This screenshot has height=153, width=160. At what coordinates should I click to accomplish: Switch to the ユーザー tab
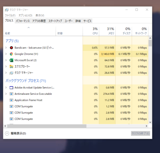pyautogui.click(x=69, y=21)
